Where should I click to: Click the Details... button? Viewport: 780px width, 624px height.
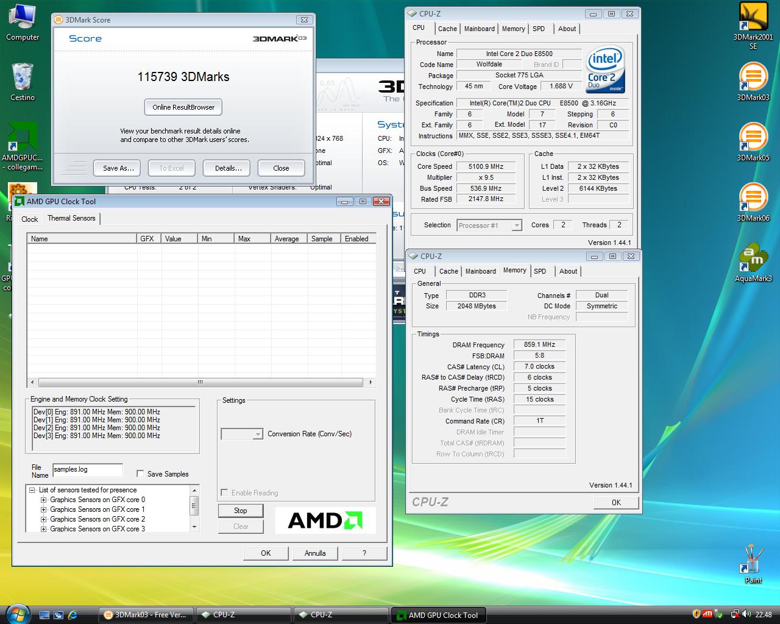pyautogui.click(x=228, y=168)
